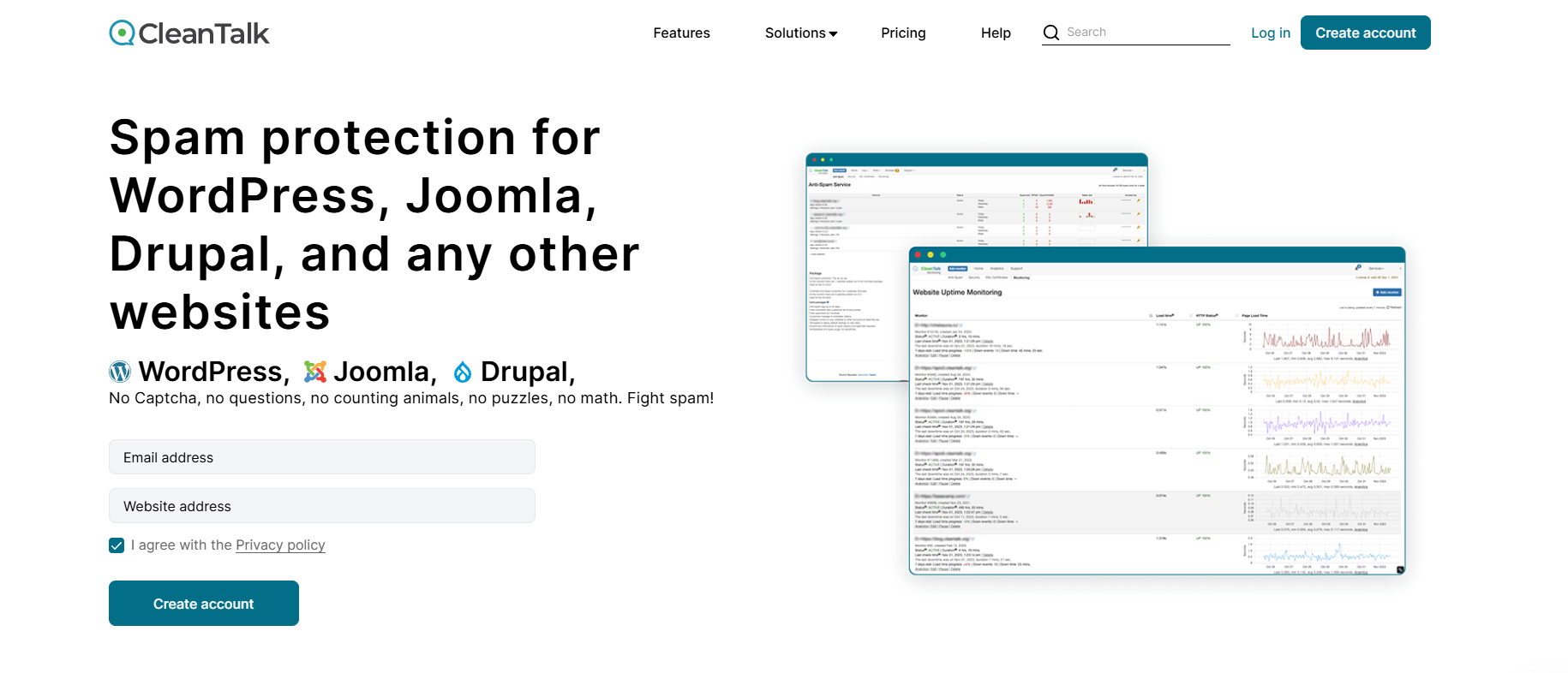Image resolution: width=1568 pixels, height=673 pixels.
Task: Click the WordPress logo icon
Action: (120, 372)
